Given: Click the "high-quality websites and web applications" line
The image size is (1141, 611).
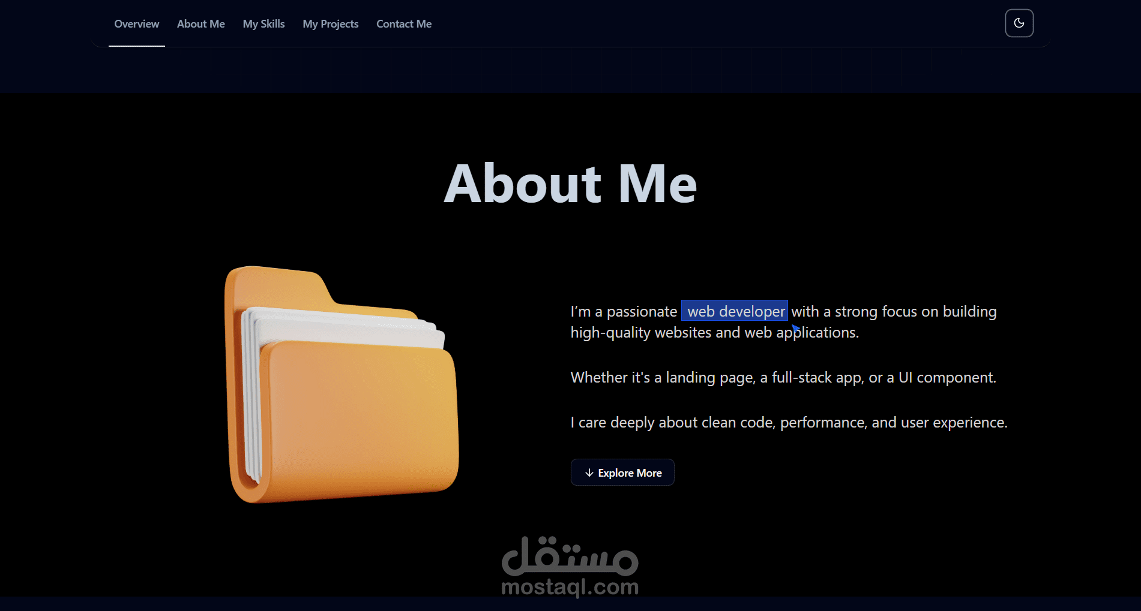Looking at the screenshot, I should 715,333.
